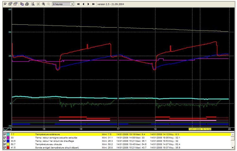Click the vertical axis scale icon

(33, 4)
